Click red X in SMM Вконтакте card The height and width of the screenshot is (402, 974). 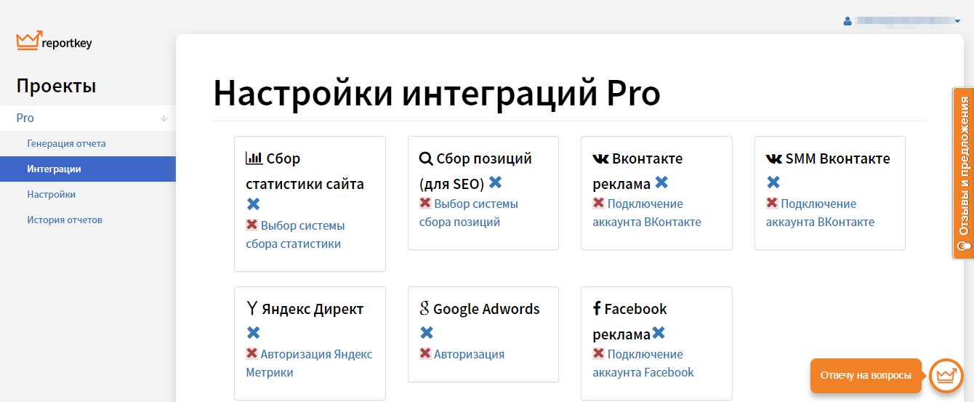pyautogui.click(x=772, y=203)
